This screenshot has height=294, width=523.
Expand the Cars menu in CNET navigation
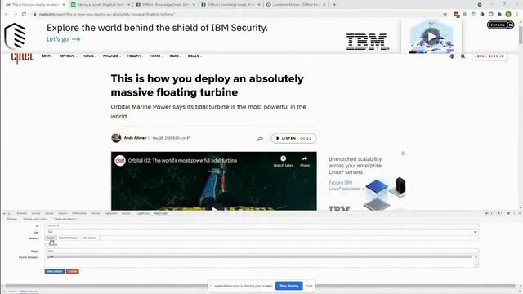click(175, 56)
